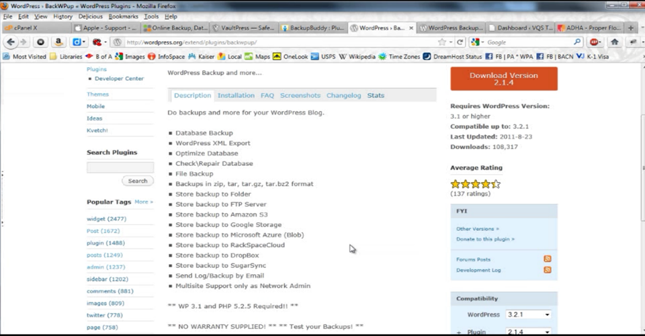Switch to the VaultPress tab
The width and height of the screenshot is (645, 336).
click(x=243, y=28)
